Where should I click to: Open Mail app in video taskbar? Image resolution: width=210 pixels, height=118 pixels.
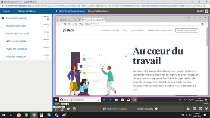pos(128,100)
